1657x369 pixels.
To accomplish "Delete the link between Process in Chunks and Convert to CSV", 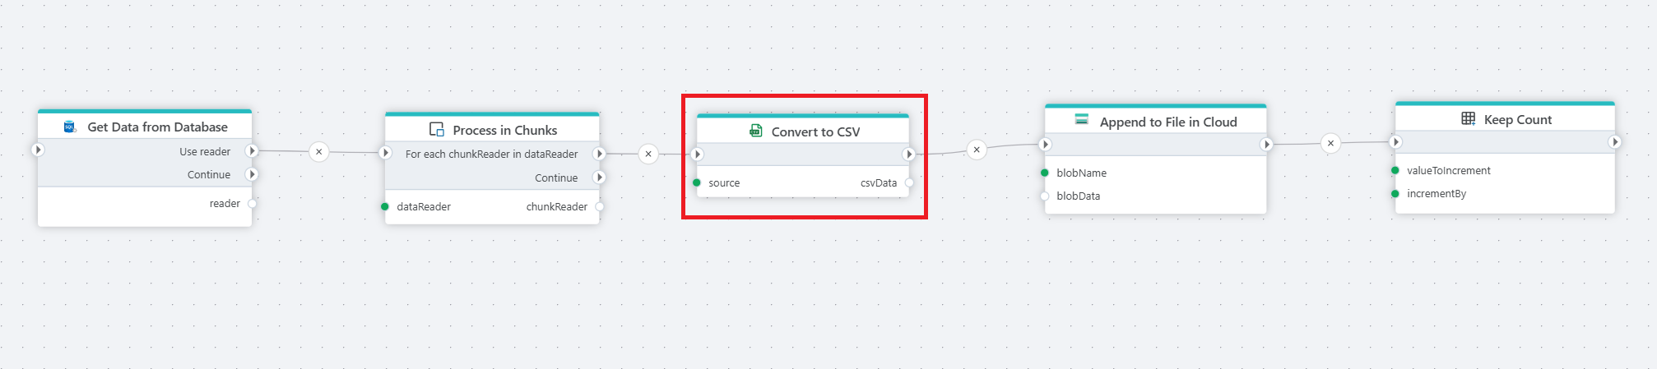I will click(648, 154).
